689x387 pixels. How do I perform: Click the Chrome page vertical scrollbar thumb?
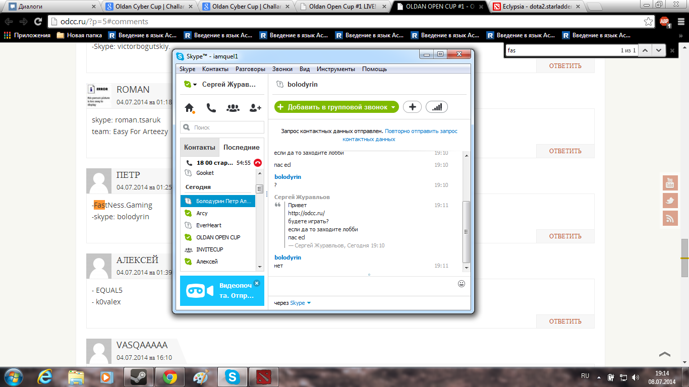tap(684, 257)
